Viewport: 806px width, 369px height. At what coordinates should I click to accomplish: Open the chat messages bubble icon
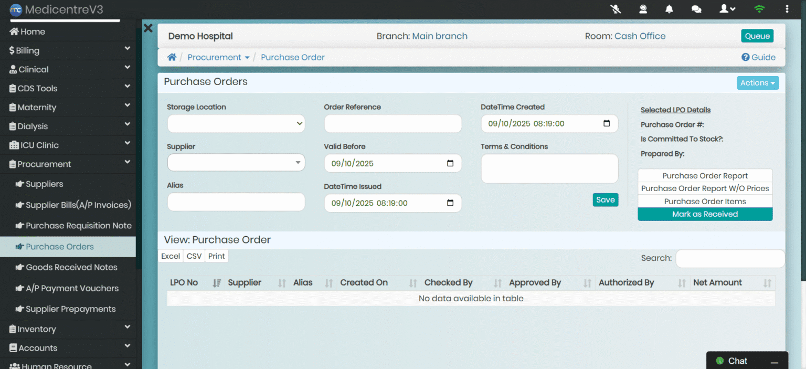(x=696, y=9)
